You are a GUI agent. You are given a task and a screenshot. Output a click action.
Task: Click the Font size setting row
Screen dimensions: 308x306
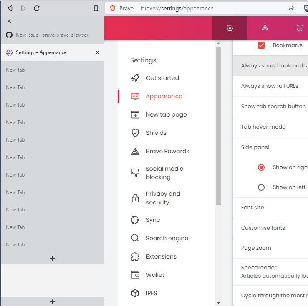270,208
